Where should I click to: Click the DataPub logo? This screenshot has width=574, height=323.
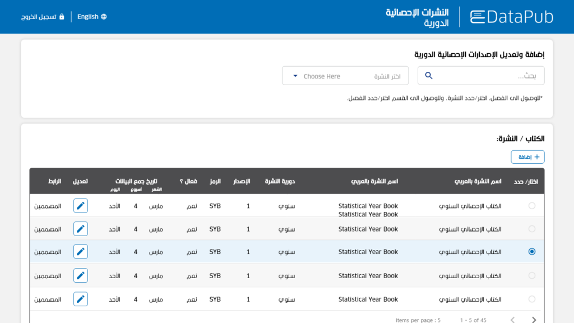511,16
